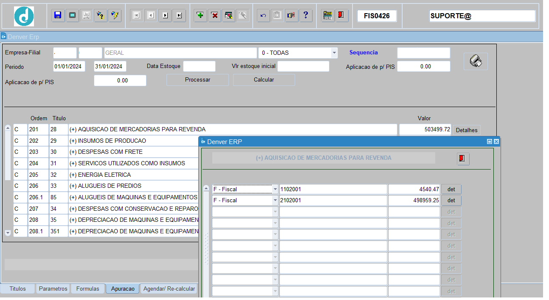Switch to the Parametros tab
Image resolution: width=549 pixels, height=300 pixels.
[53, 289]
